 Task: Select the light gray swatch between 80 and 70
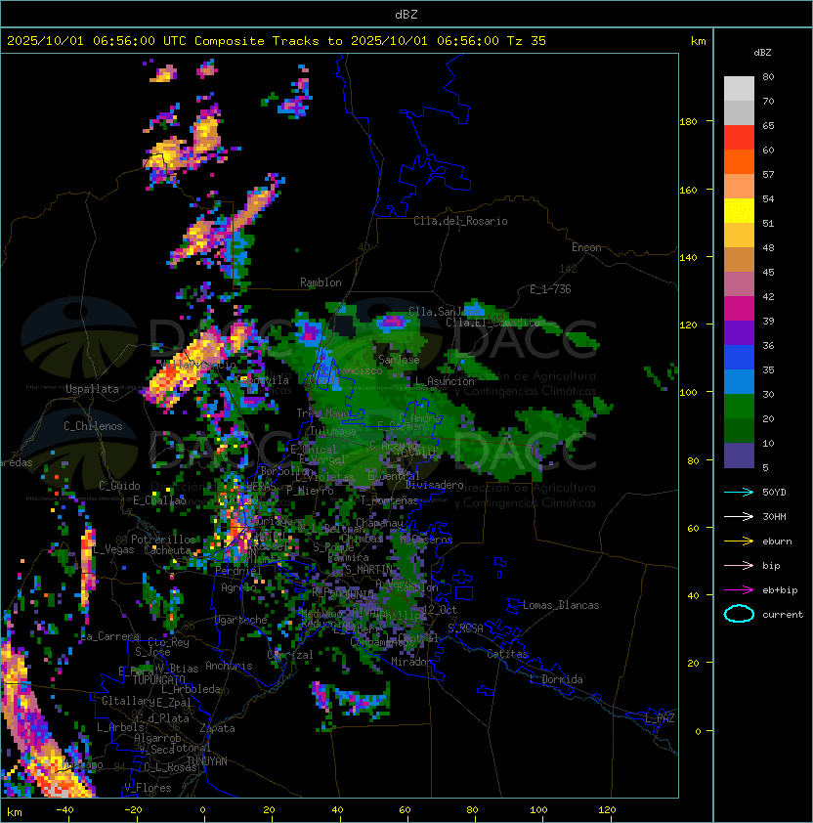(739, 88)
